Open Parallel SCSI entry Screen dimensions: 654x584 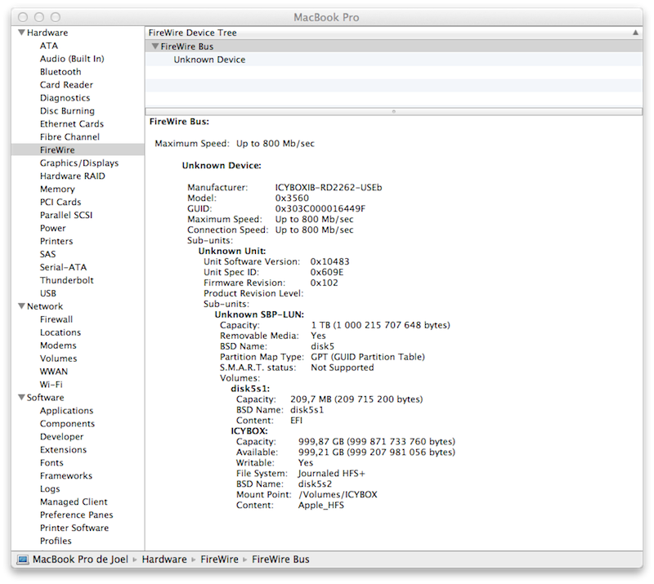click(66, 215)
